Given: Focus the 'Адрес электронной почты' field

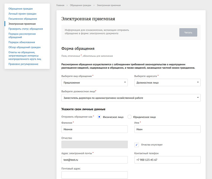Looking at the screenshot, I should pos(94,160).
